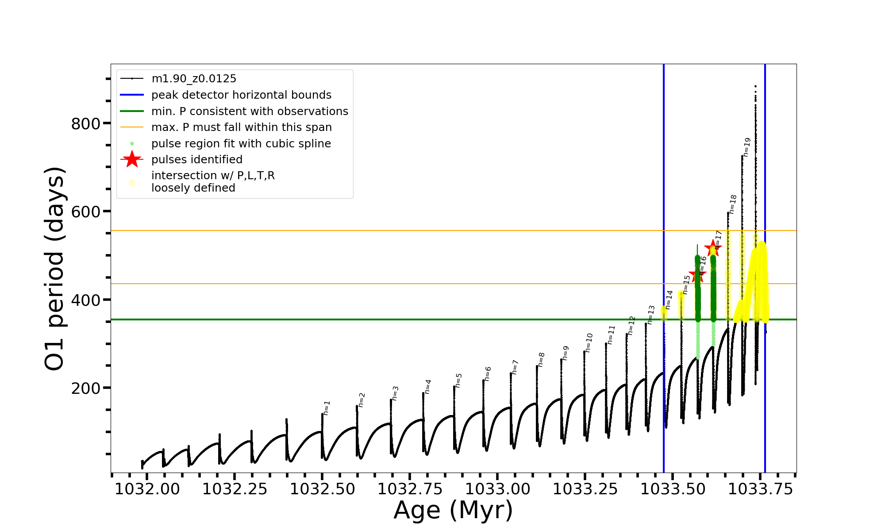Click the 'Age (Myr)' x-axis title
Viewport: 885px width, 531px height.
pyautogui.click(x=453, y=510)
